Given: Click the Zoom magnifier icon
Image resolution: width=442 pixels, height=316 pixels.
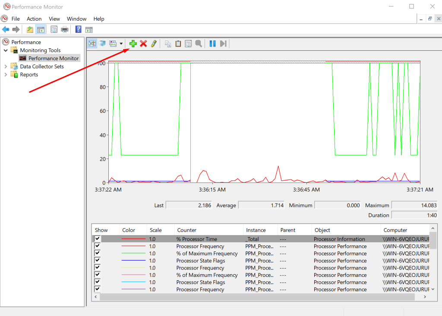Looking at the screenshot, I should pyautogui.click(x=199, y=43).
